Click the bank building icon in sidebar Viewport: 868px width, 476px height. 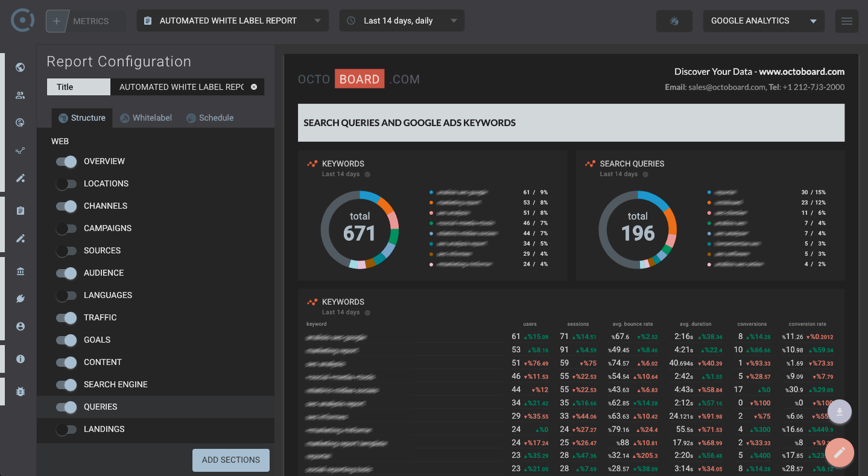(x=21, y=271)
